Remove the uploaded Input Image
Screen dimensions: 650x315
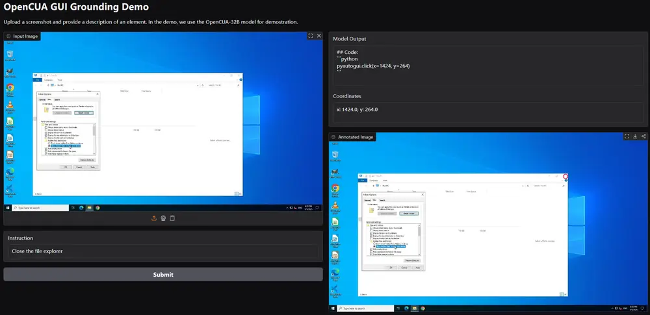pyautogui.click(x=318, y=36)
